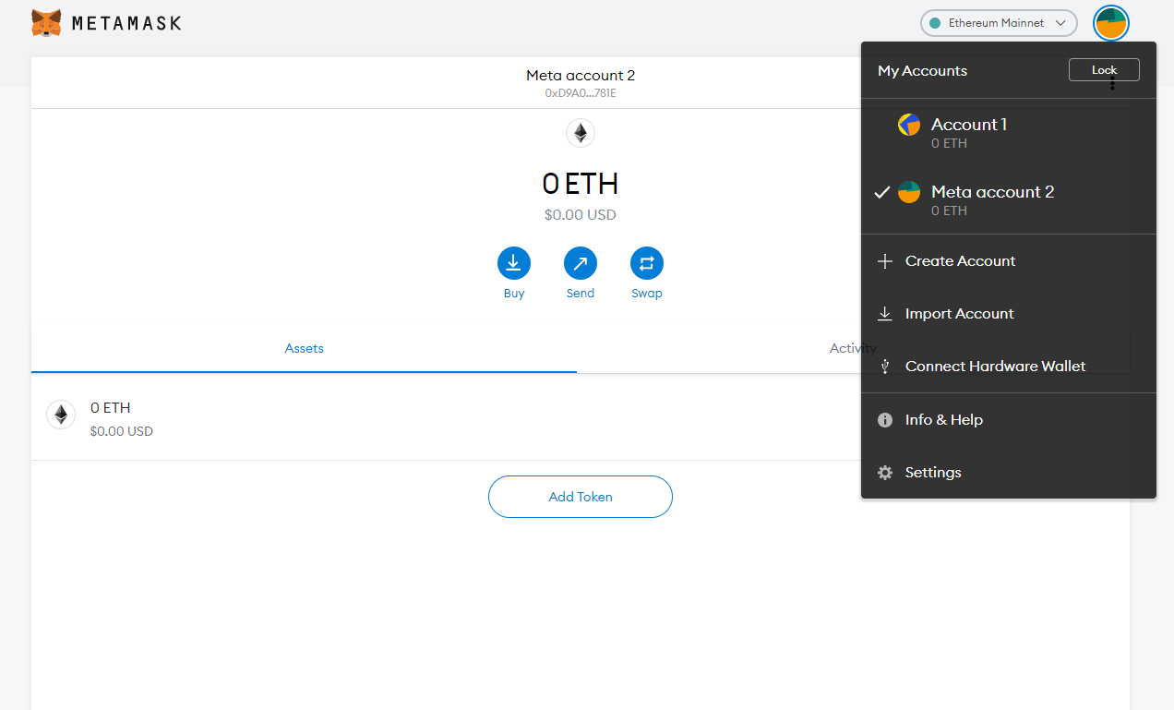Open the Assets tab
This screenshot has height=710, width=1174.
click(x=304, y=348)
